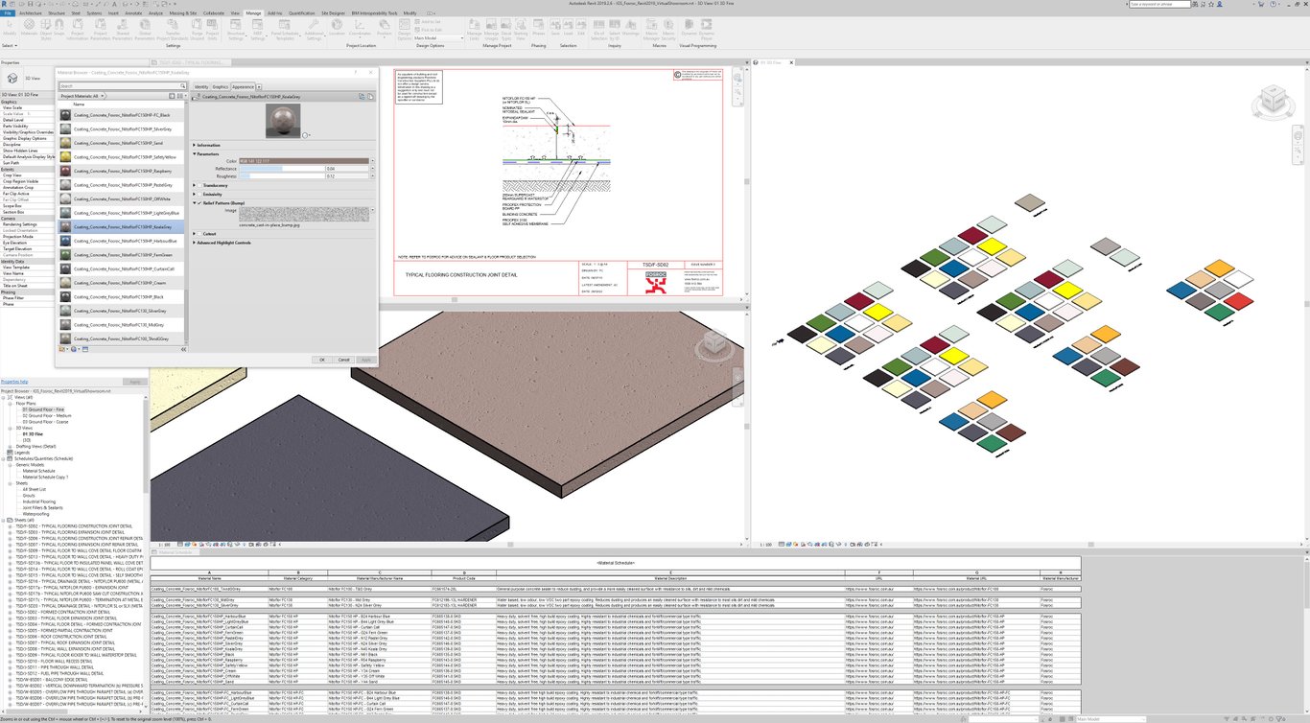Open the Annotate ribbon tab
1310x723 pixels.
click(x=133, y=13)
